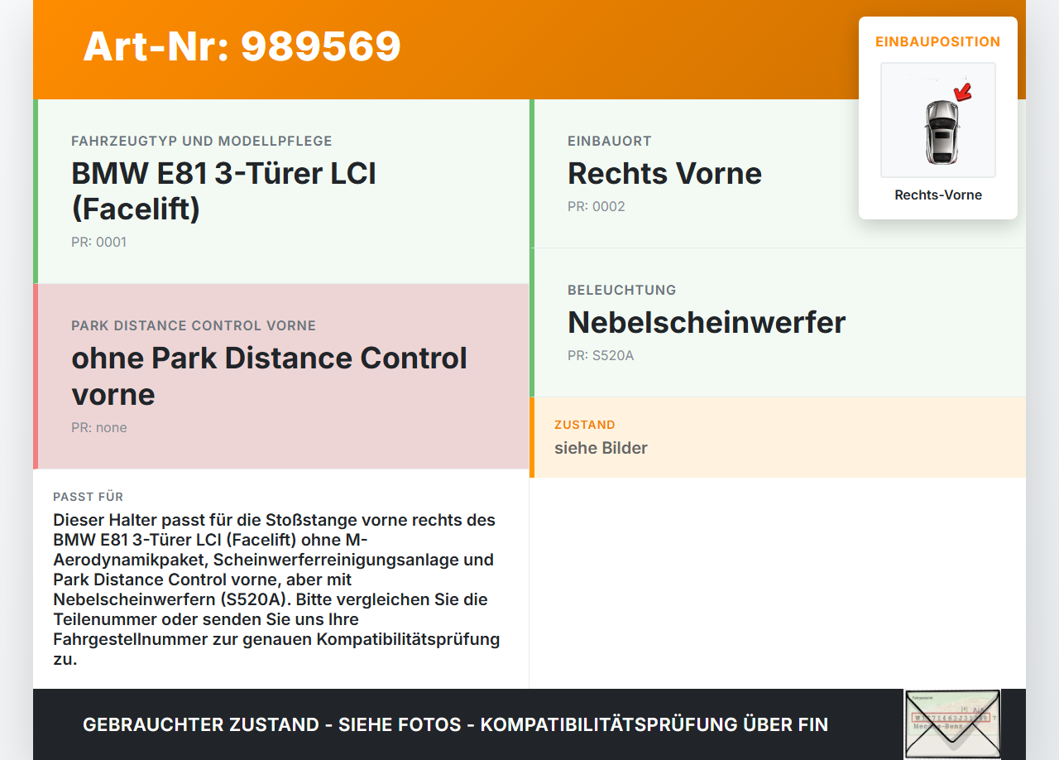Screen dimensions: 1059x760
Task: Click the PR: 0001 code
Action: pyautogui.click(x=99, y=243)
